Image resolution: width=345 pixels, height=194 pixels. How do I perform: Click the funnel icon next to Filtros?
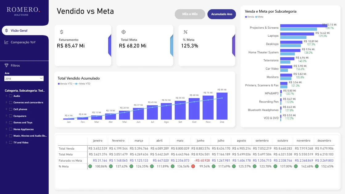point(6,65)
